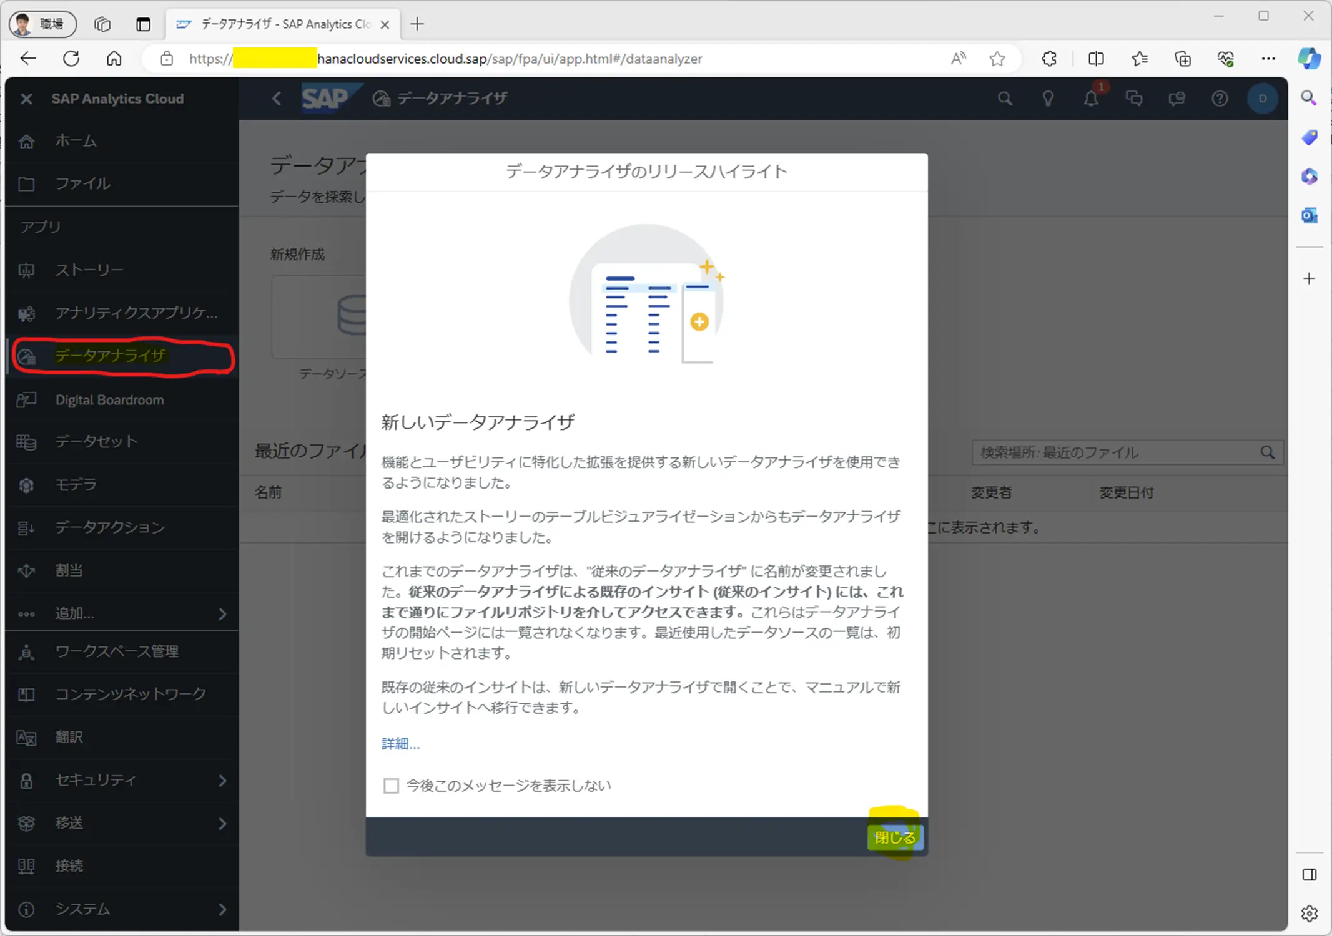The height and width of the screenshot is (936, 1332).
Task: Open the user profile avatar D
Action: pos(1262,99)
